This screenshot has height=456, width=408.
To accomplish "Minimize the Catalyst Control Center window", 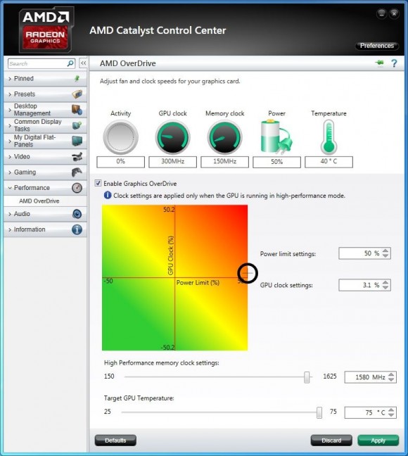I will [x=381, y=13].
